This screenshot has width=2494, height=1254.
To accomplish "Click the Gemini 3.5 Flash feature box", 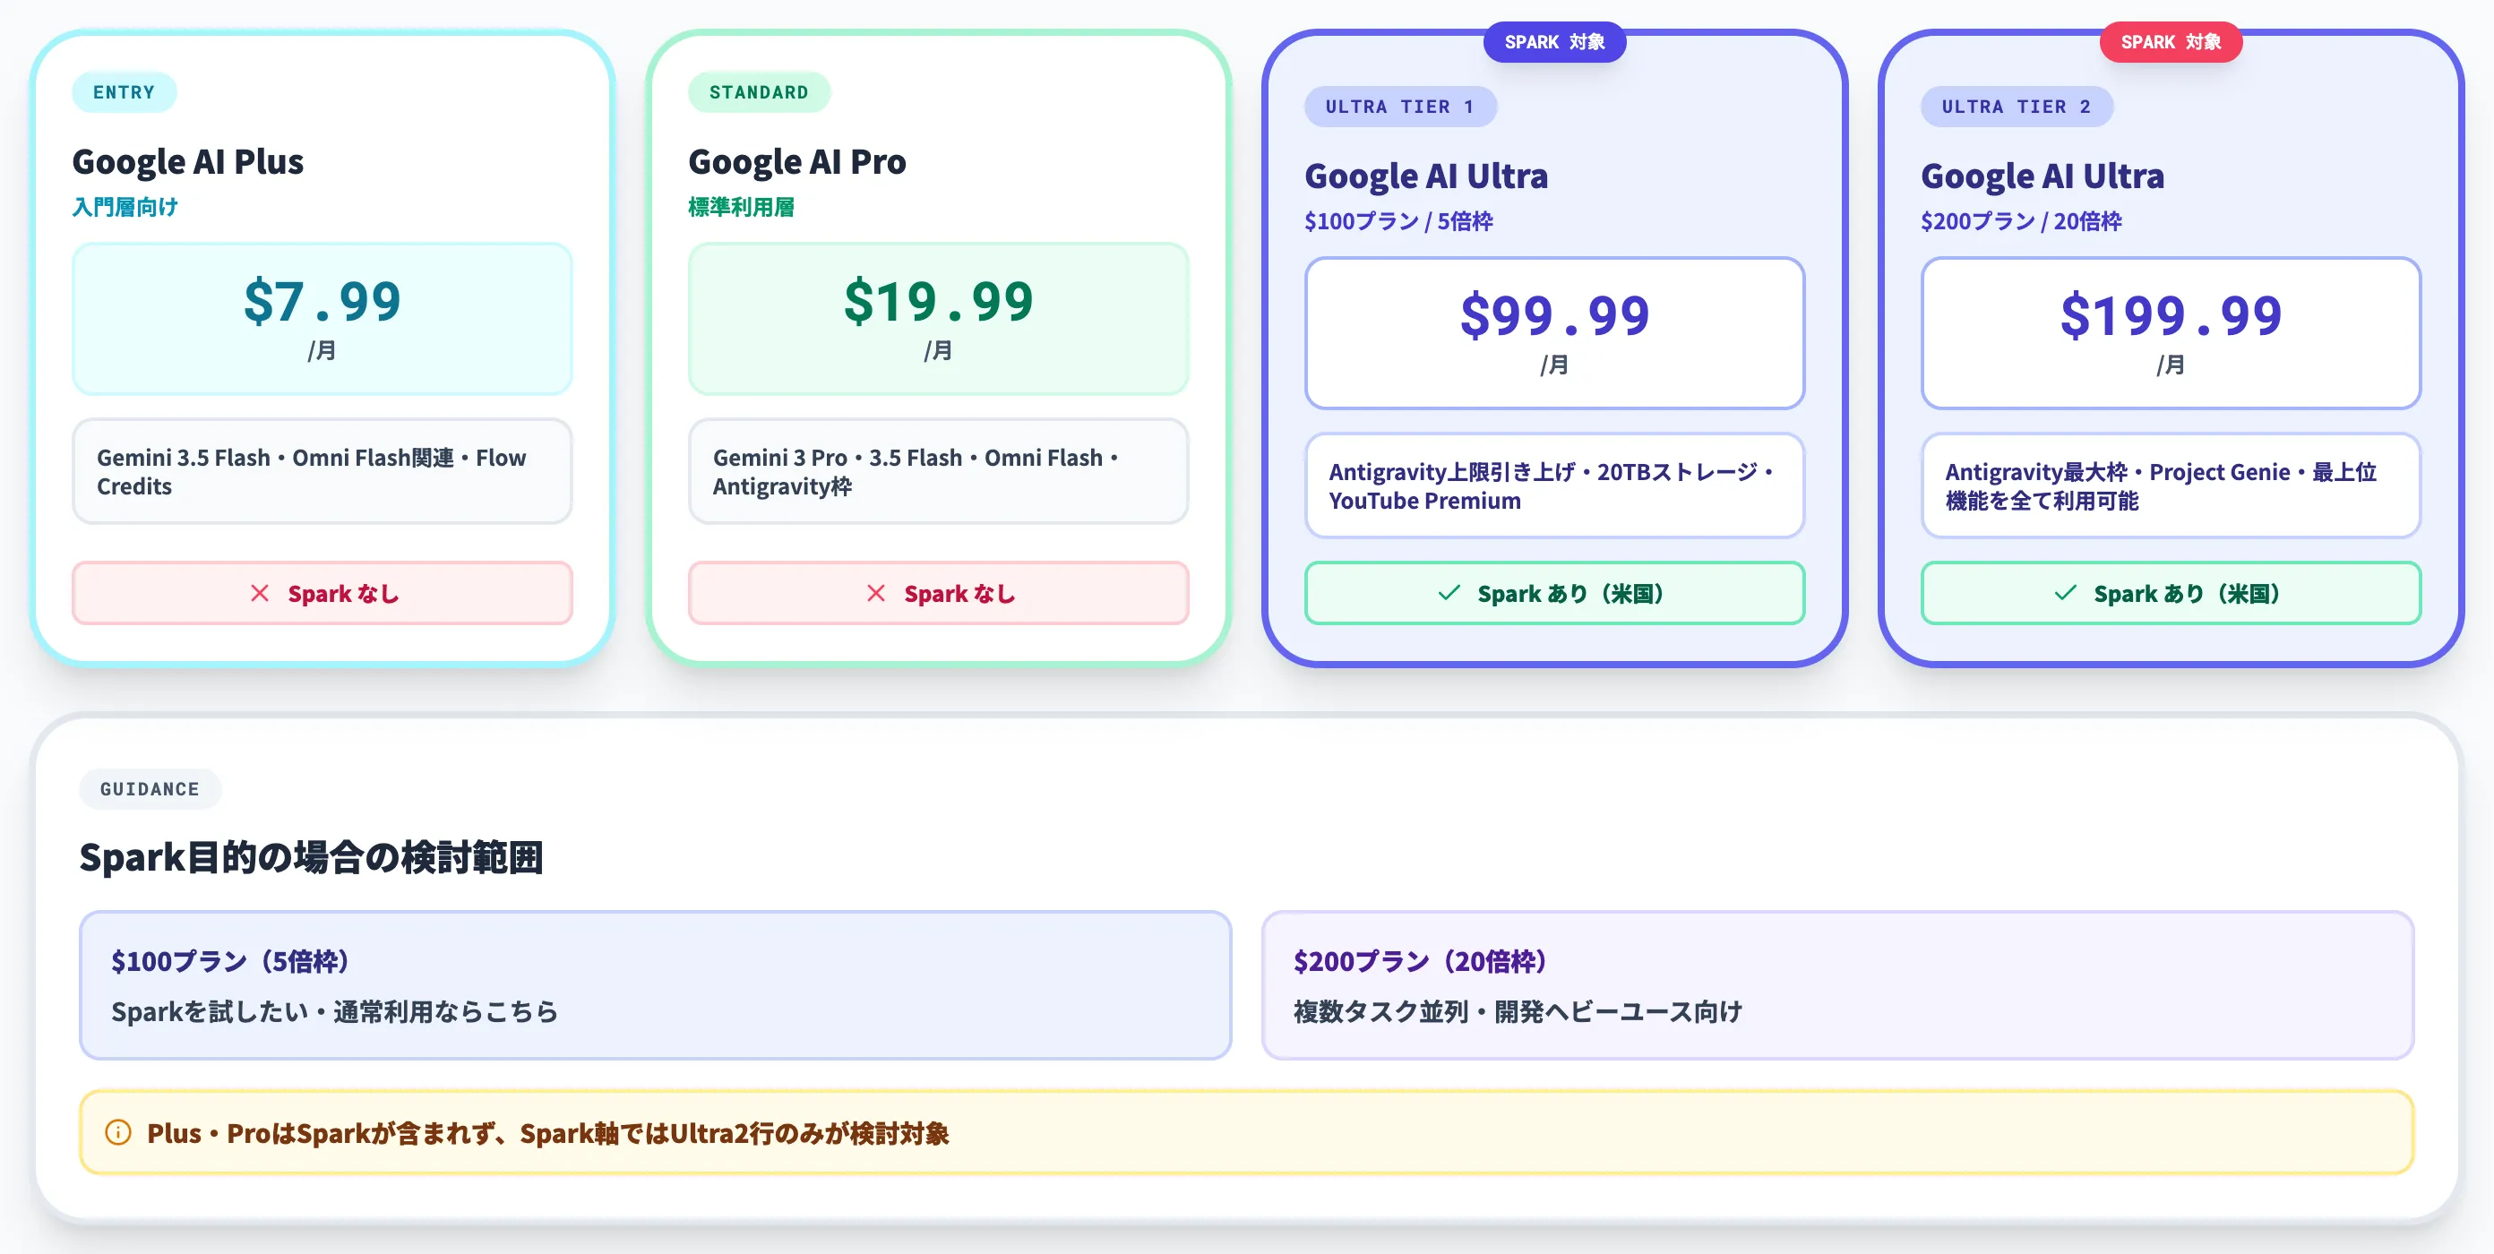I will [x=322, y=471].
